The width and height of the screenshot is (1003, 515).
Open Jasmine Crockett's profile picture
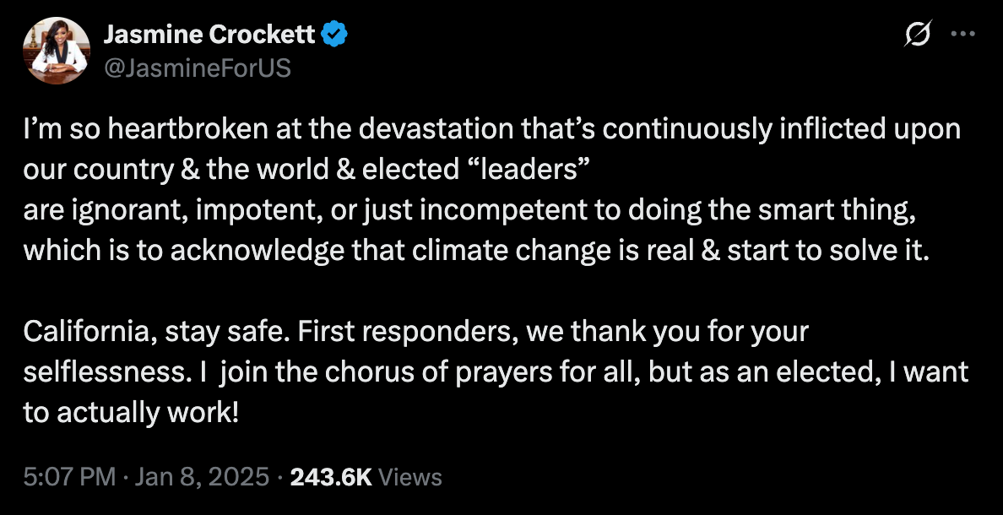tap(57, 51)
